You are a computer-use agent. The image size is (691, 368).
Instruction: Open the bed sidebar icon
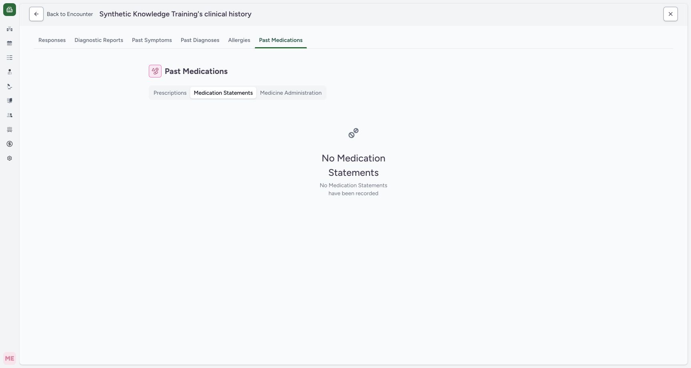point(10,129)
